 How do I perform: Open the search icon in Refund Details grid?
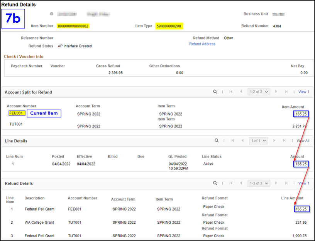(x=215, y=183)
